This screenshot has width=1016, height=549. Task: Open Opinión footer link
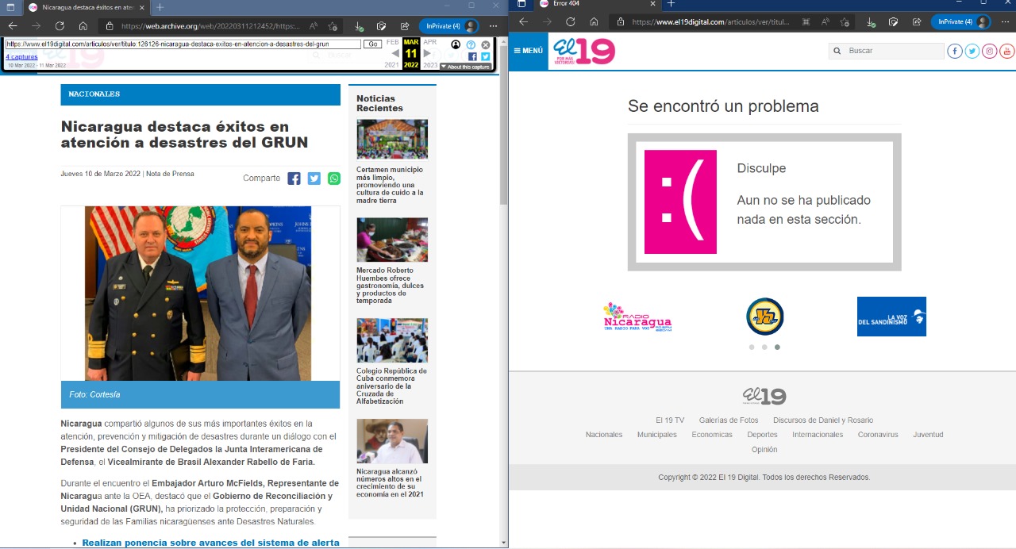click(764, 450)
